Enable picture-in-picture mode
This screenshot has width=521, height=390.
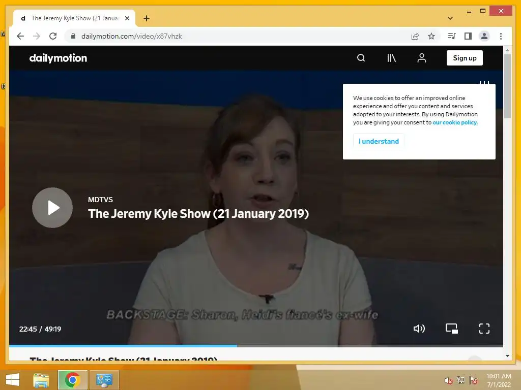click(452, 329)
